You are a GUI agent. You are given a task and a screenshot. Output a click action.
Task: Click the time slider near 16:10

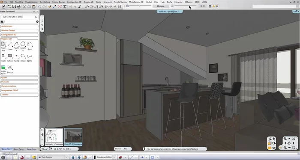coord(185,6)
